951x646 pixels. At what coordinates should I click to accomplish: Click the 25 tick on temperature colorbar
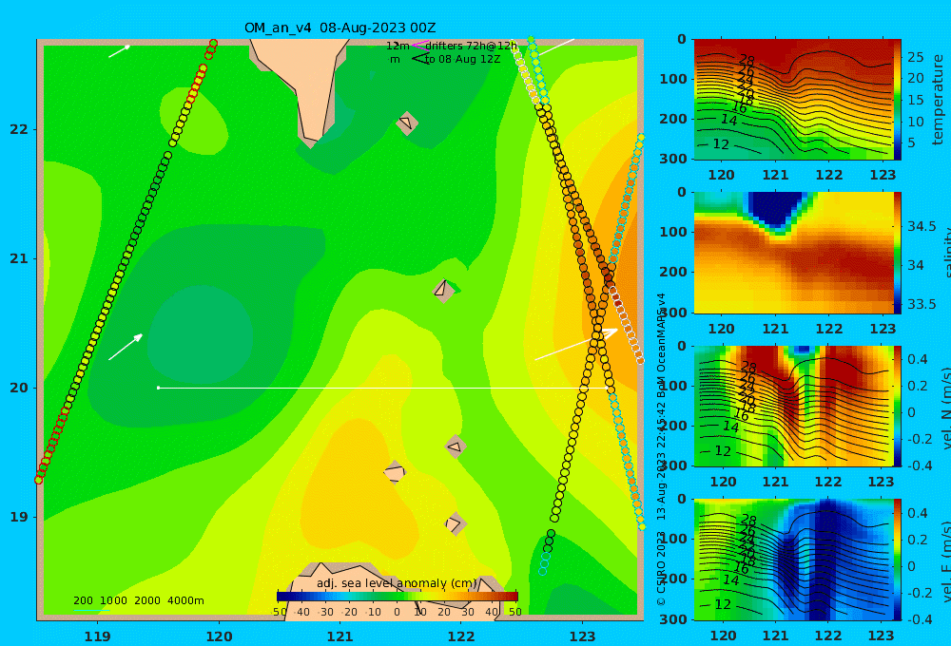916,57
